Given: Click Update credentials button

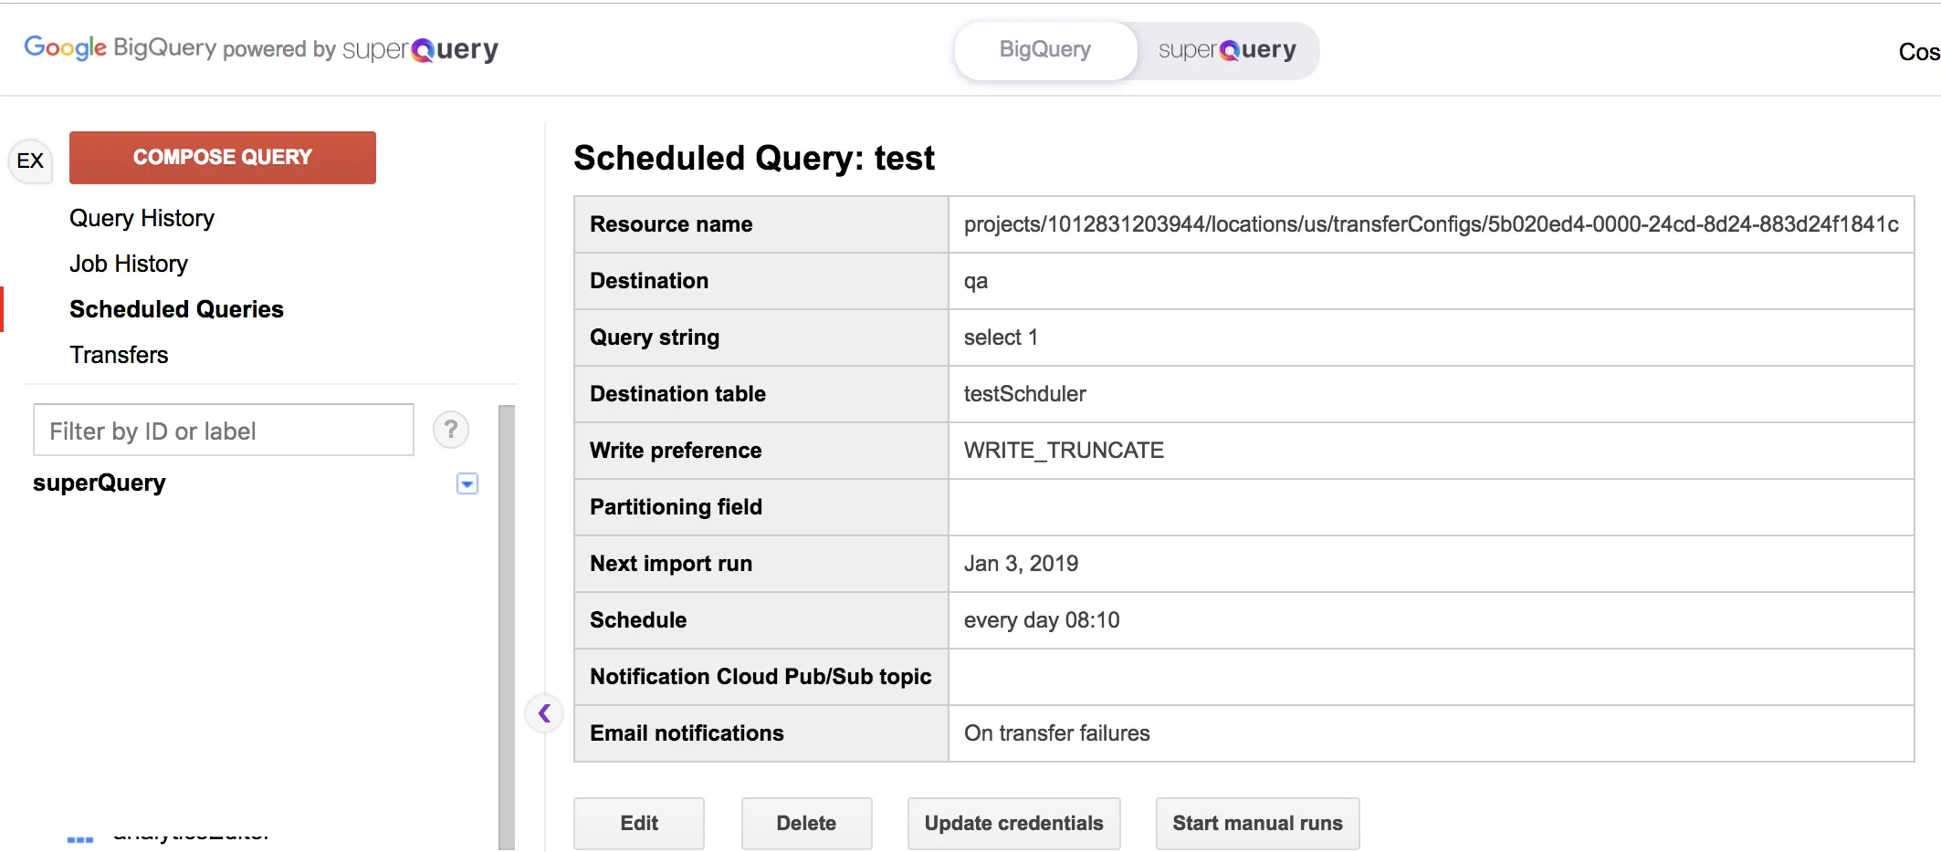Looking at the screenshot, I should point(1013,823).
